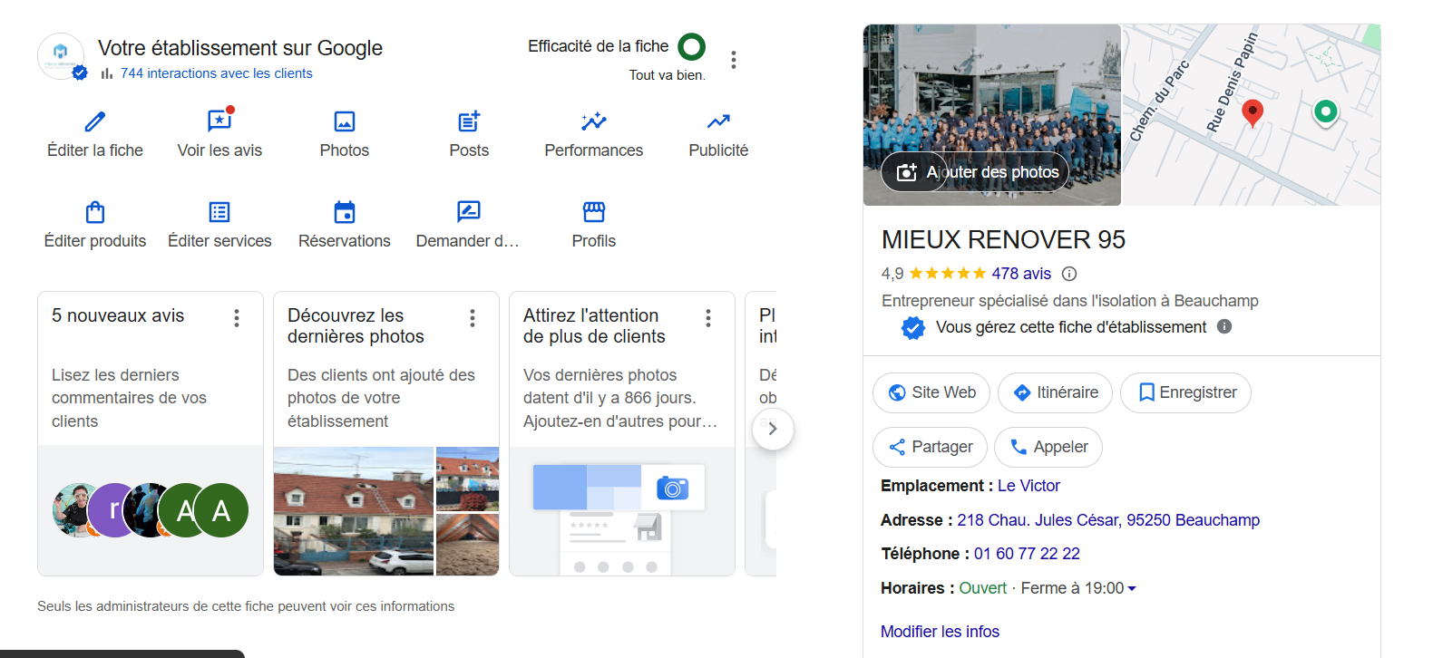Click the business profile logo avatar
The width and height of the screenshot is (1433, 658).
click(x=61, y=56)
